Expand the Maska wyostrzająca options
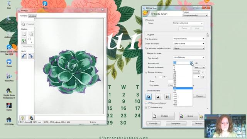Viewport: 247px width, 139px height. tap(146, 103)
